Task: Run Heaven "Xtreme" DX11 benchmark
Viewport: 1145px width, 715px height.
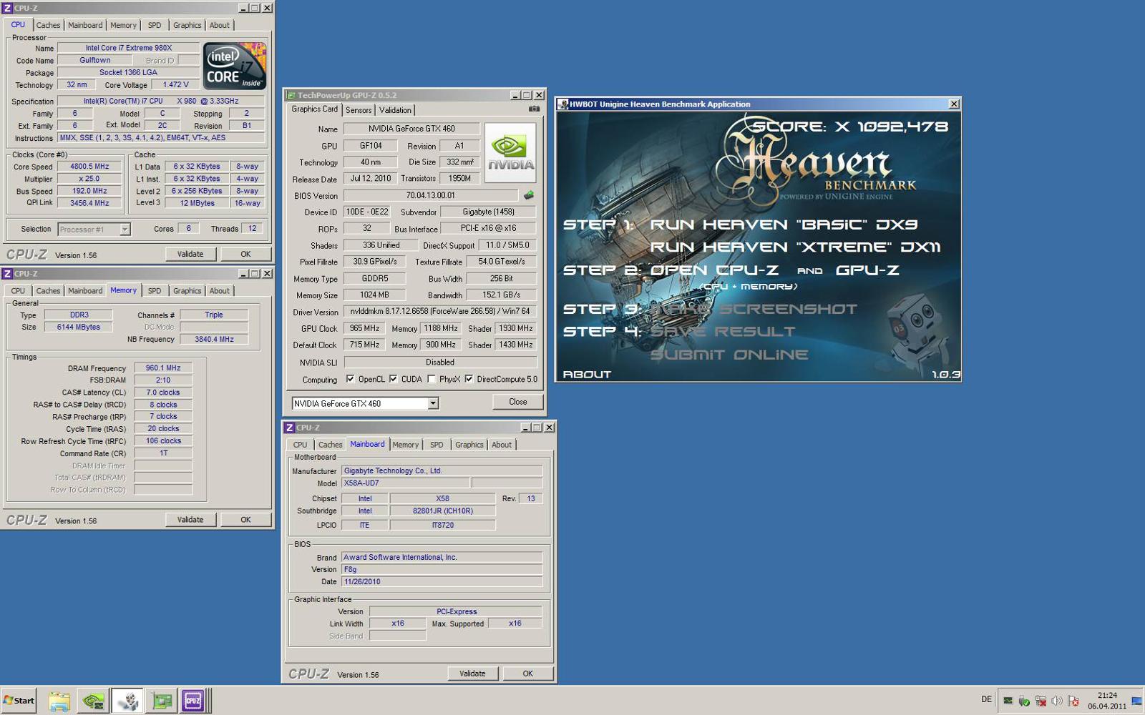Action: 795,247
